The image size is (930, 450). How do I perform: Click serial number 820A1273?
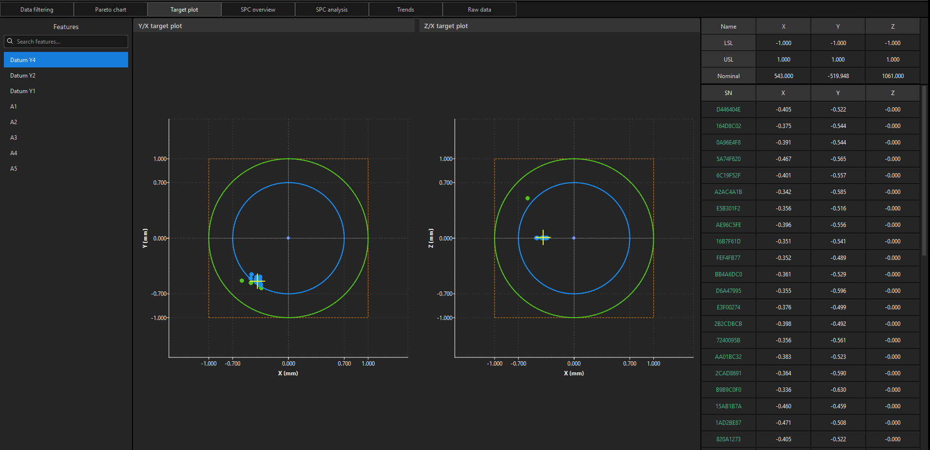(729, 439)
